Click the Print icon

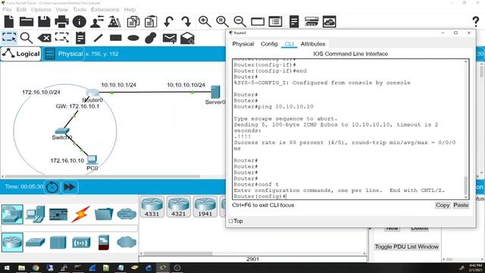click(x=61, y=22)
